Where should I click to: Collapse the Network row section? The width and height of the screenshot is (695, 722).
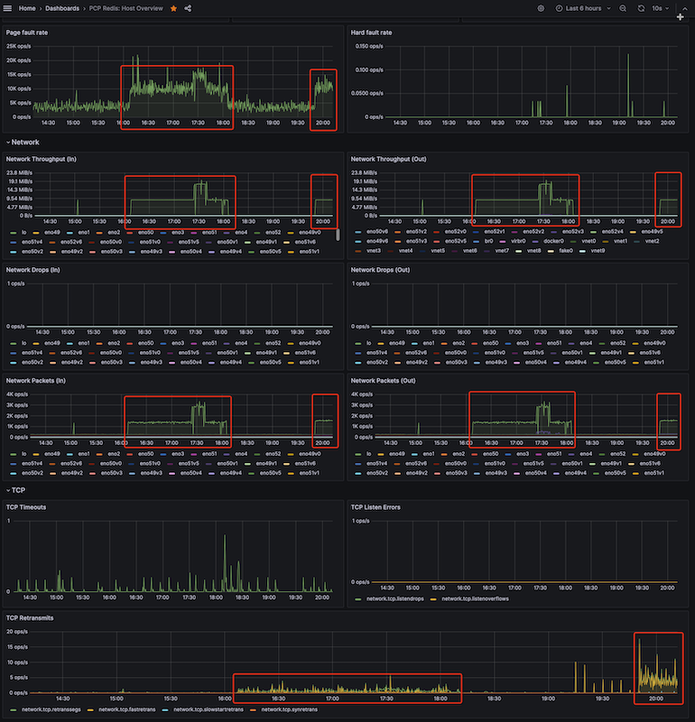coord(23,143)
